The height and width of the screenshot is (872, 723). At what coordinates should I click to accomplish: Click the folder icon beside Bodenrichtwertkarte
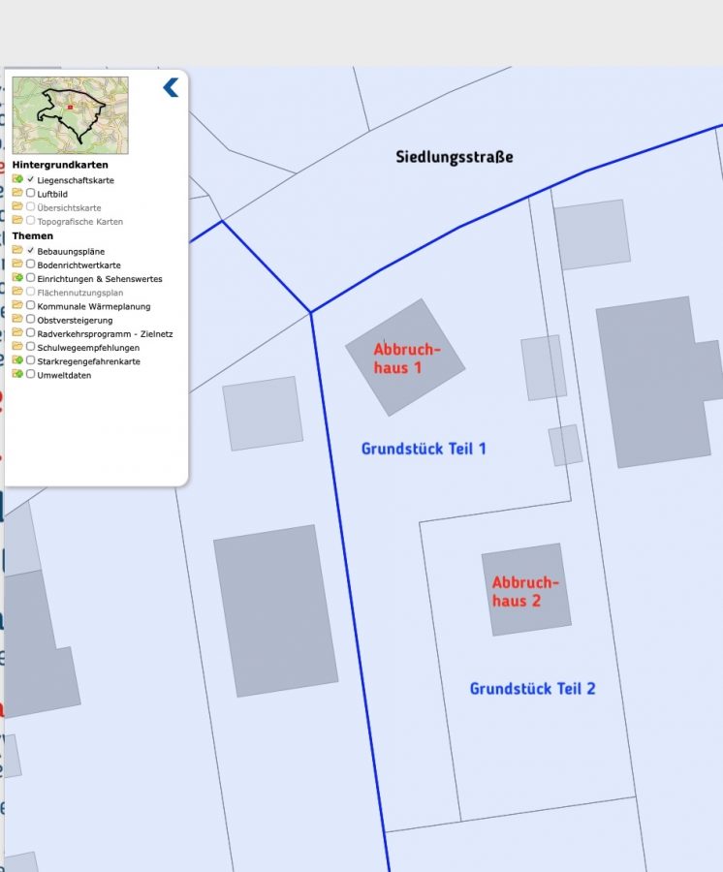[17, 264]
